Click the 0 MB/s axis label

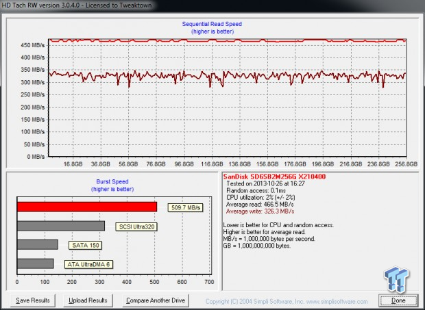(x=36, y=157)
